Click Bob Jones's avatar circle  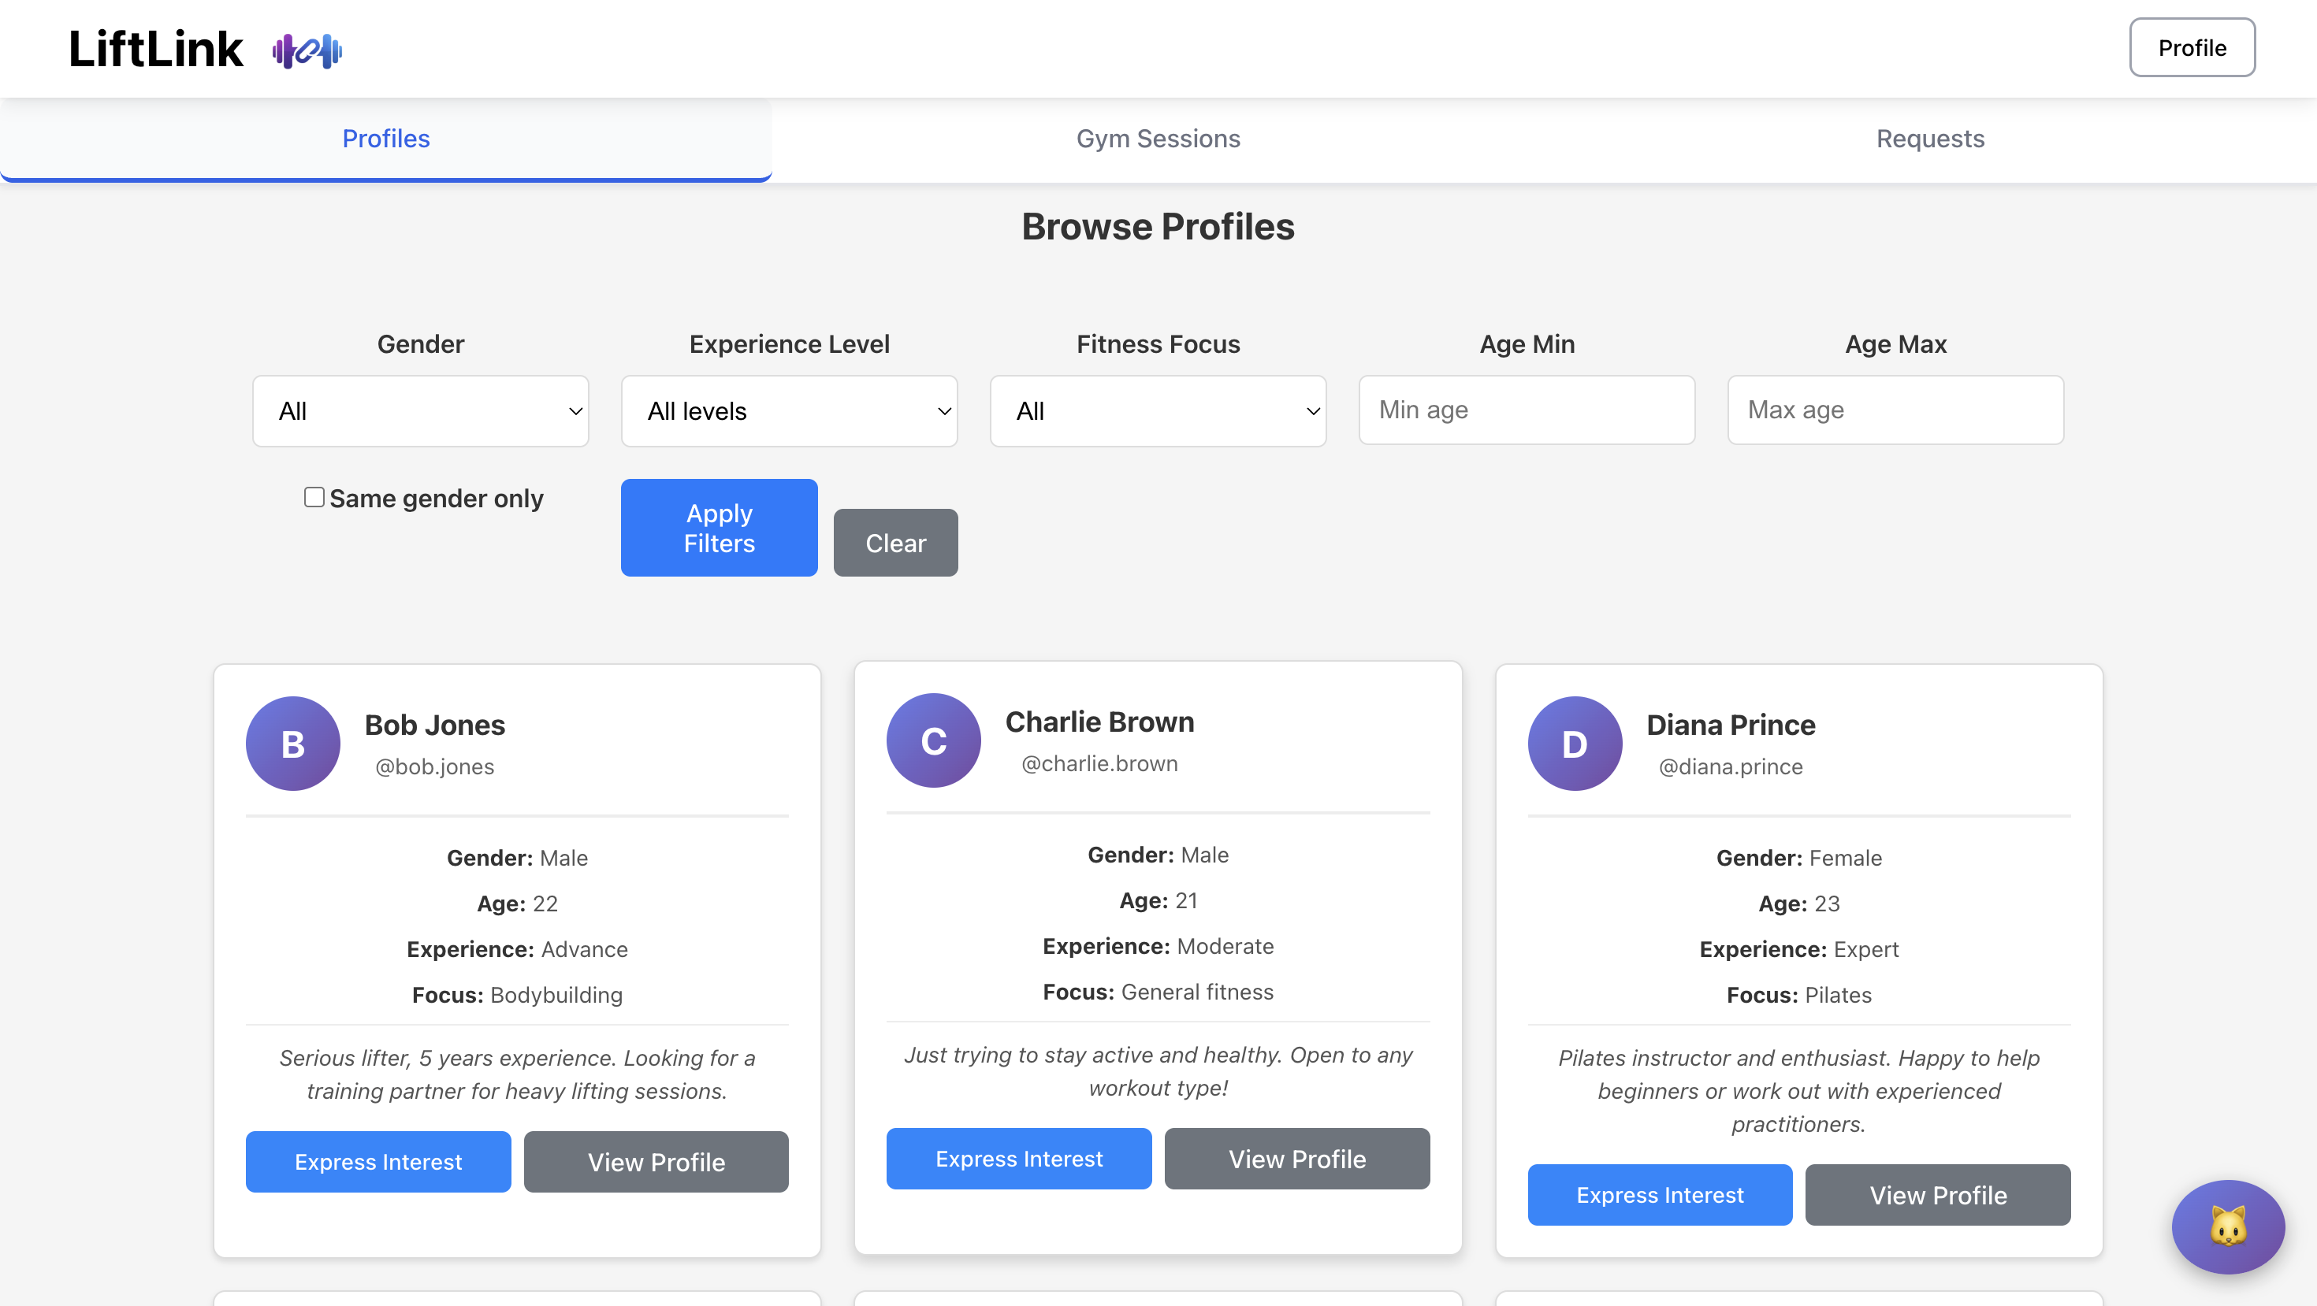pyautogui.click(x=292, y=744)
